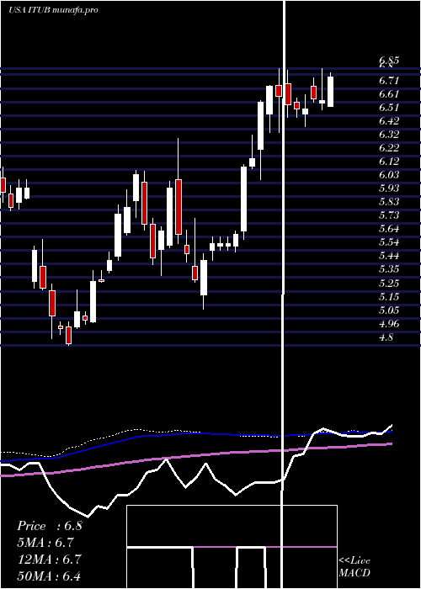This screenshot has height=589, width=421.
Task: Click the last white candlestick on the right
Action: 330,91
